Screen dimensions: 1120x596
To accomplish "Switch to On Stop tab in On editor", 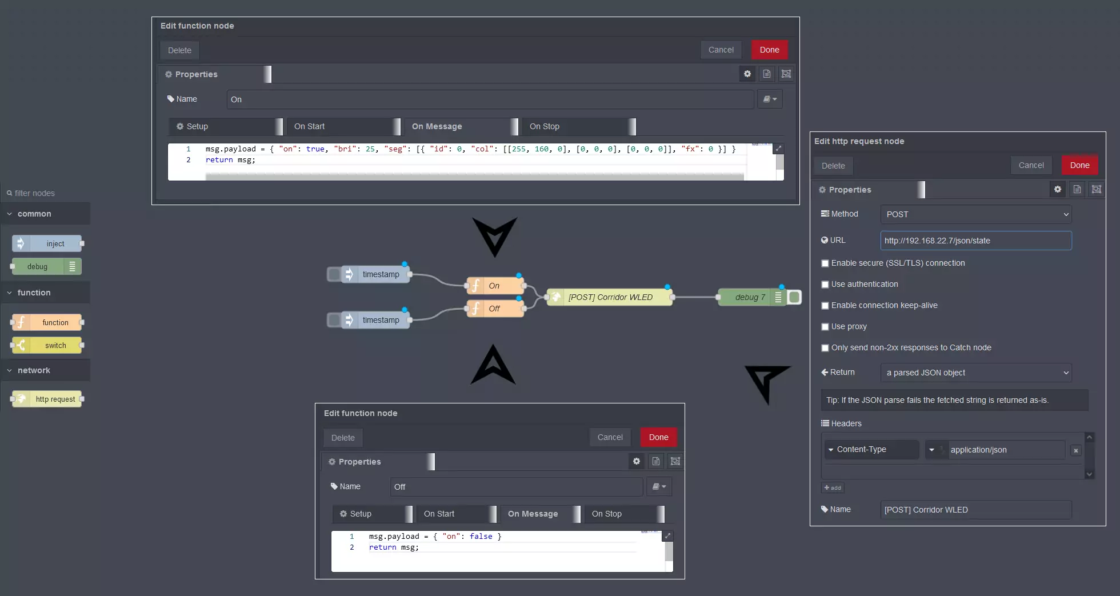I will [x=579, y=126].
